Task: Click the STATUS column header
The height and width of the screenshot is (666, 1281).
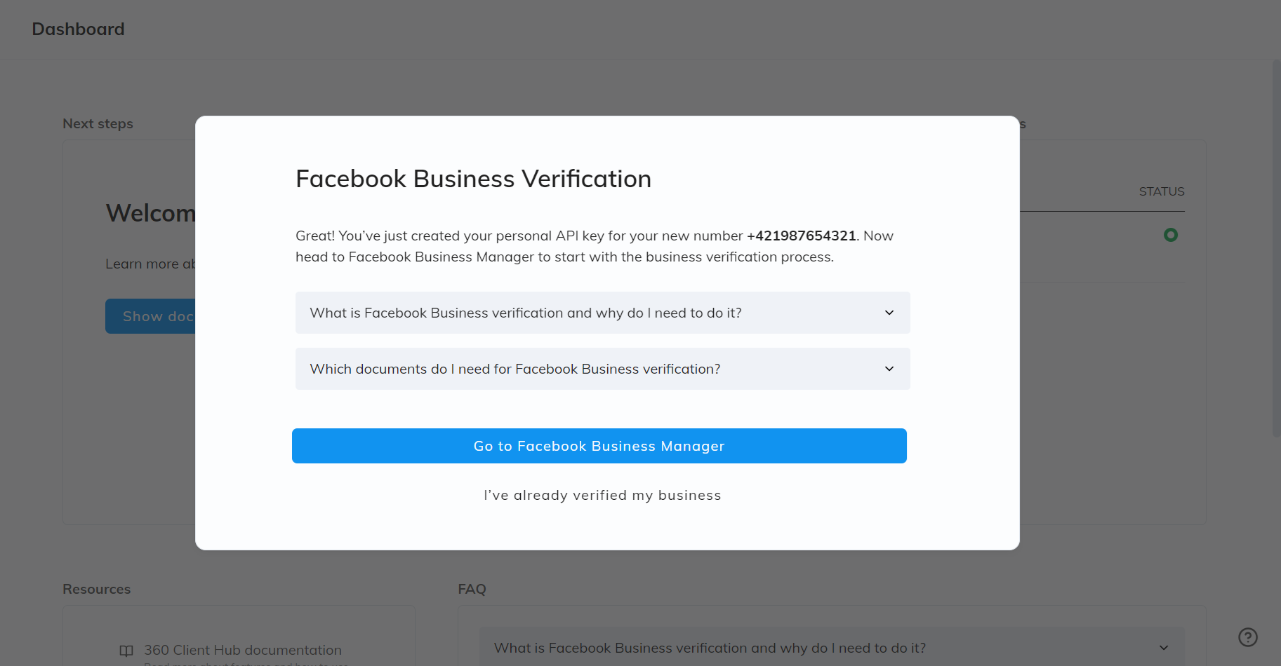Action: click(x=1161, y=191)
